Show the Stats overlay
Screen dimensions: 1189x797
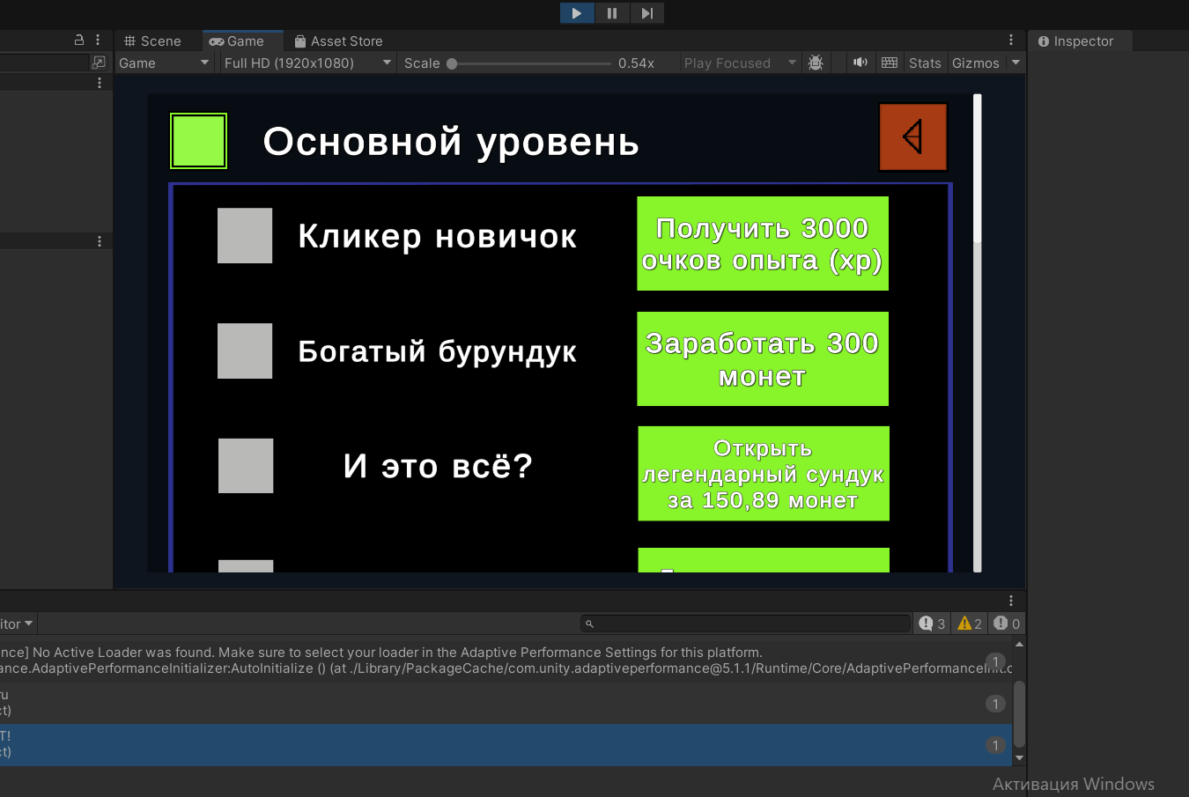924,63
